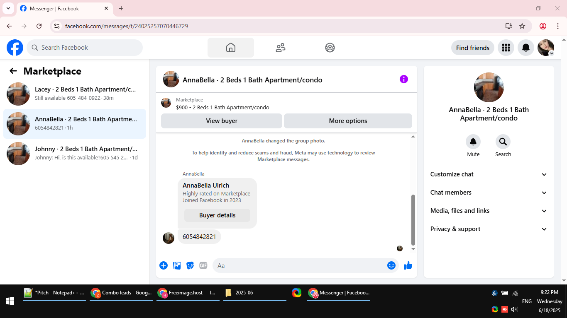Screen dimensions: 567x318
Task: Click the Facebook logo icon
Action: point(15,48)
